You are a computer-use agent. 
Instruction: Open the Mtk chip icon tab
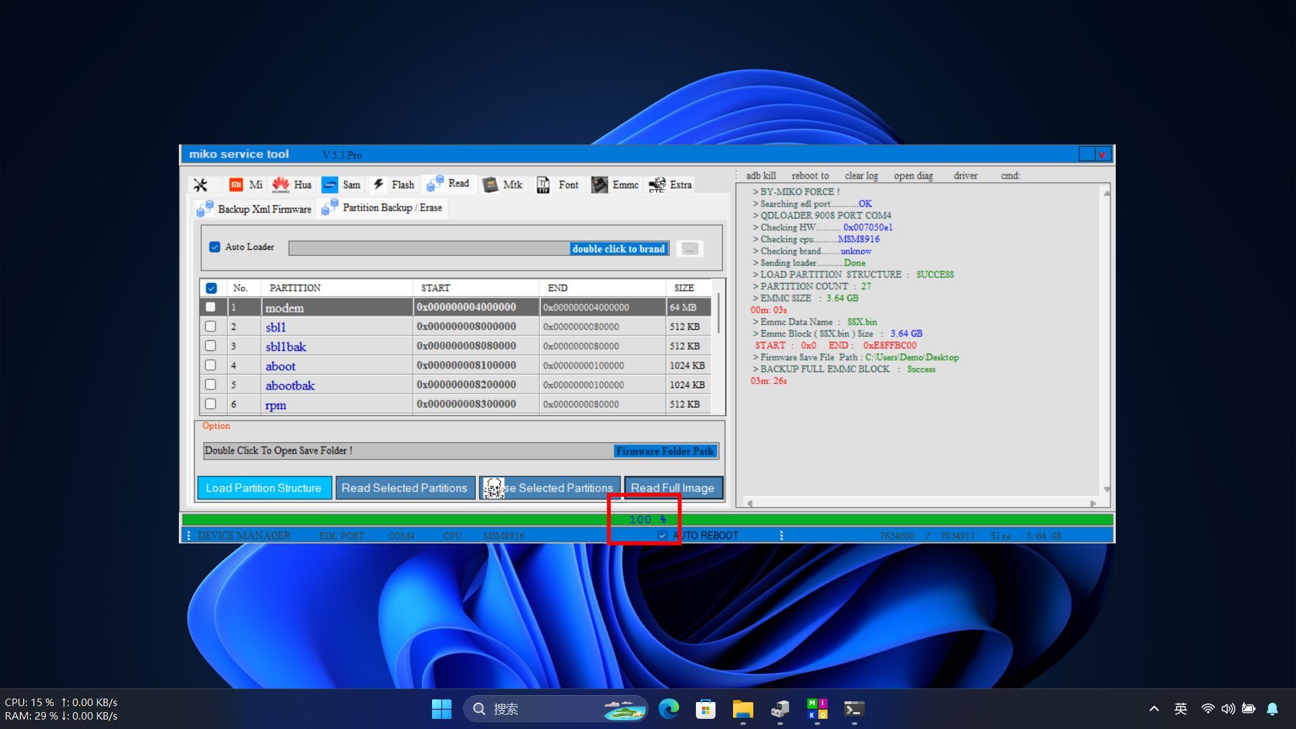point(490,185)
